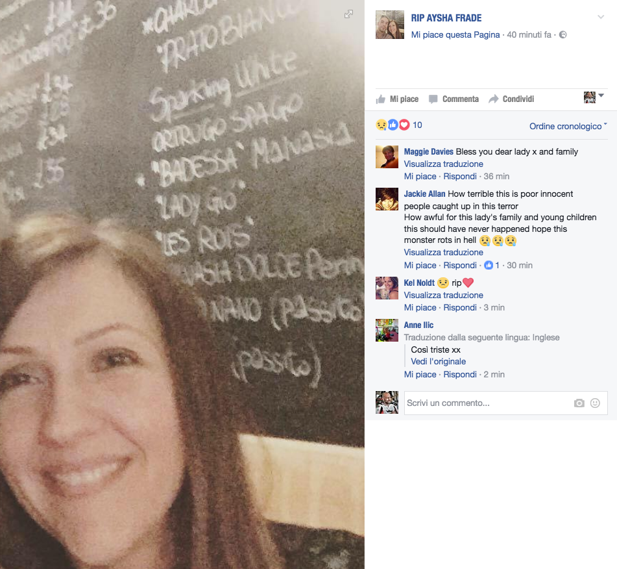
Task: Open the profile selector dropdown beside Condividi
Action: coord(594,97)
